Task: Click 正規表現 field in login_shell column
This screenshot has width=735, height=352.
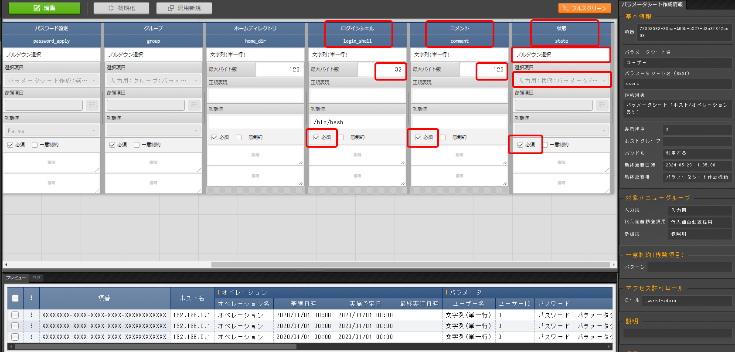Action: tap(357, 95)
